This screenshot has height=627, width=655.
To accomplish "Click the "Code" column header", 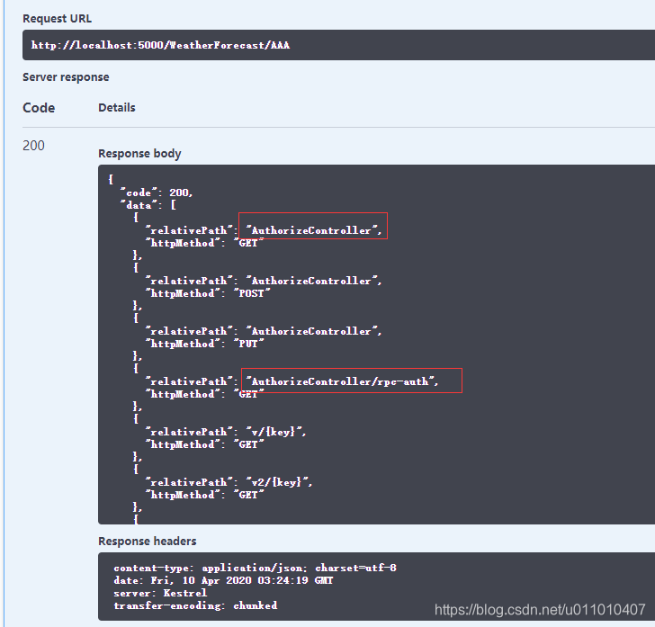I will (x=39, y=108).
